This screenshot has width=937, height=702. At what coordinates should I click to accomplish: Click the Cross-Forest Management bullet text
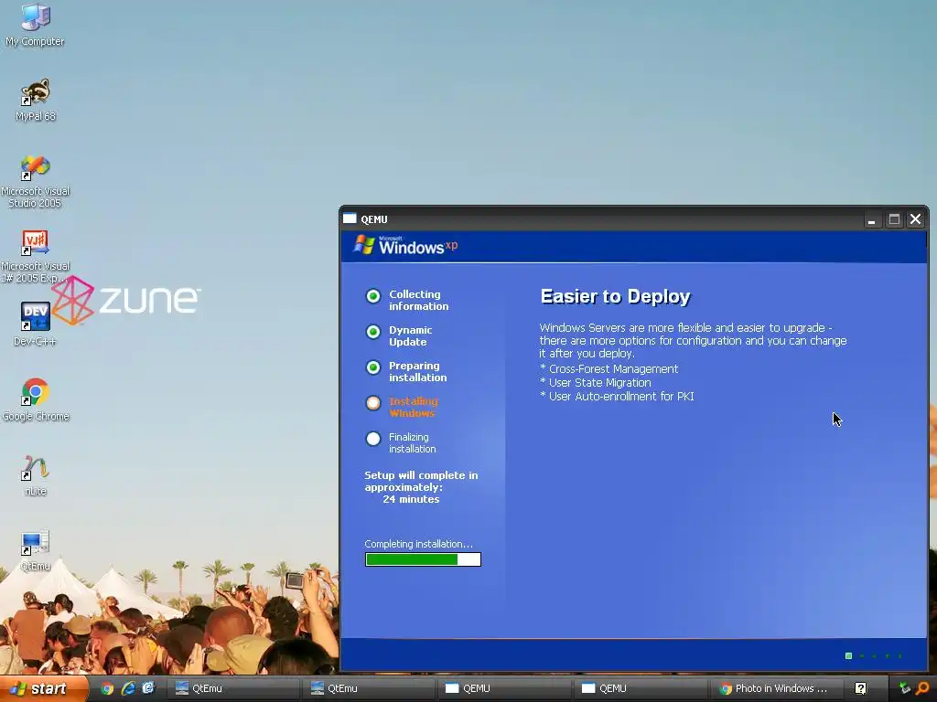click(613, 369)
